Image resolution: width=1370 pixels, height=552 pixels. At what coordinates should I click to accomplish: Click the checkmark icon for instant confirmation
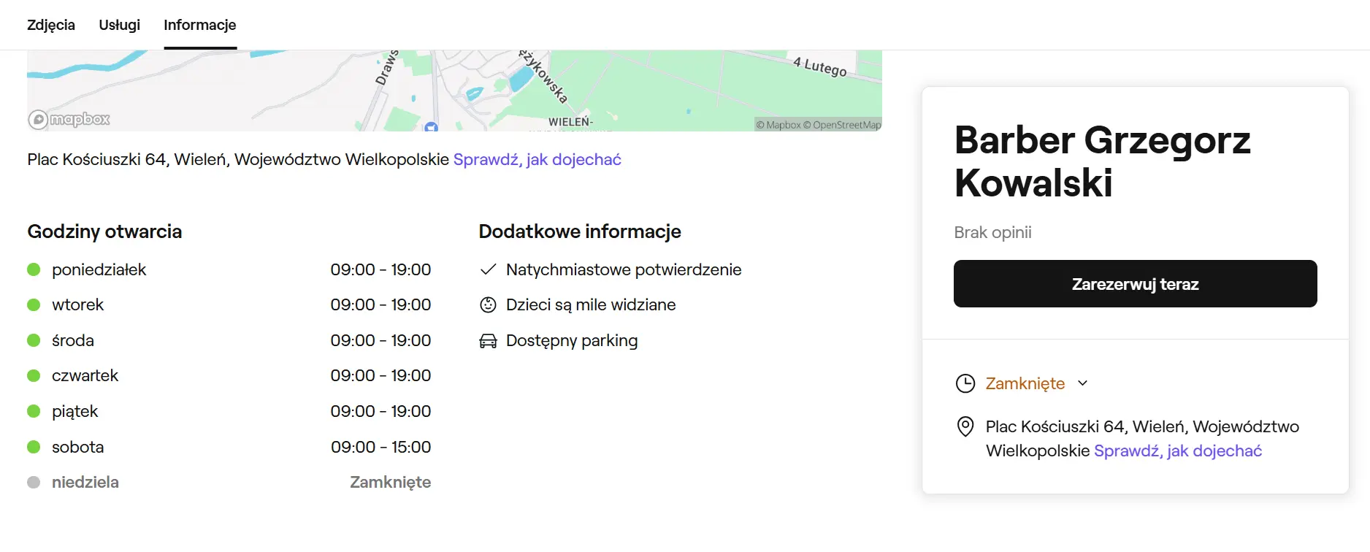pyautogui.click(x=488, y=269)
